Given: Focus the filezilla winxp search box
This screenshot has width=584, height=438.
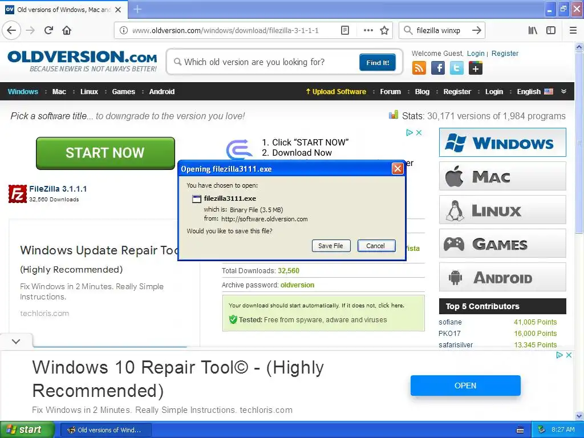Looking at the screenshot, I should coord(439,30).
